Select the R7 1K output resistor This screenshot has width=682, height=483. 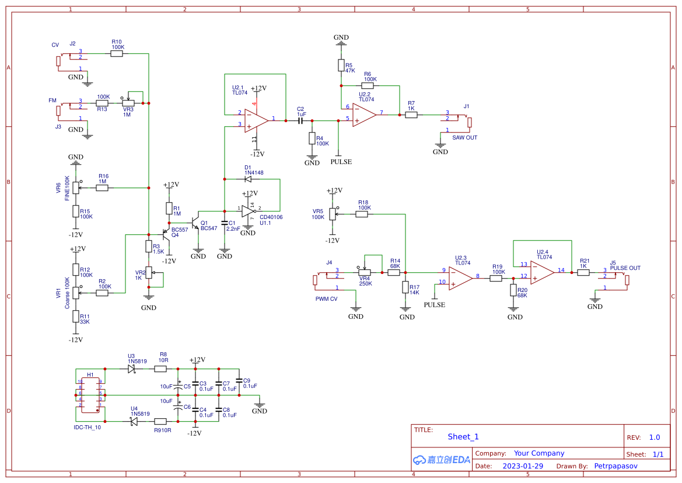pyautogui.click(x=411, y=115)
